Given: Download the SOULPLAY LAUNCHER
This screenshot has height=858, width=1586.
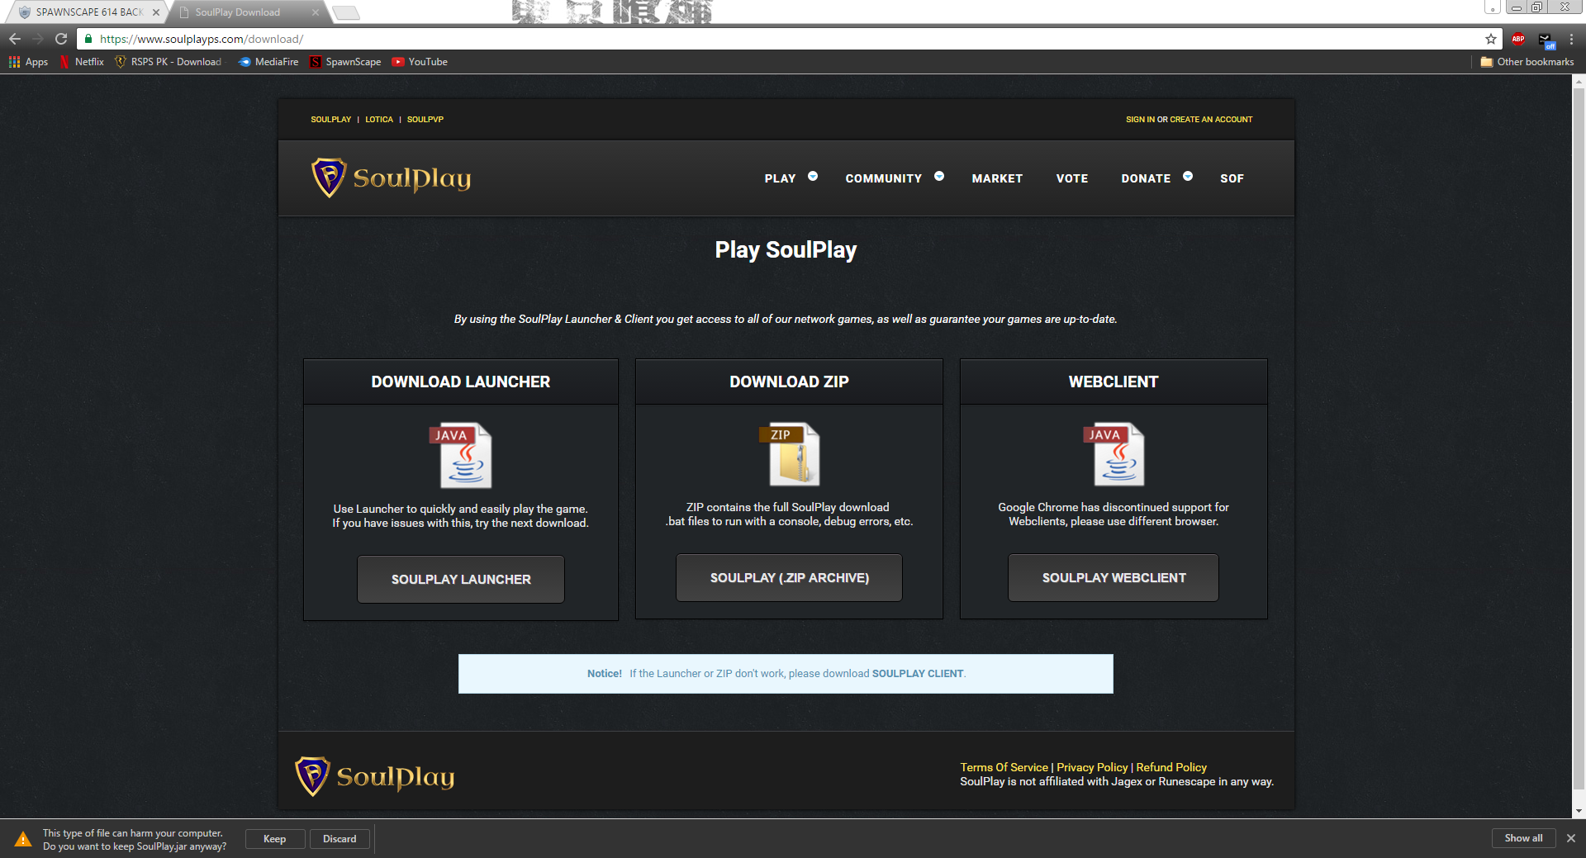Looking at the screenshot, I should [x=461, y=579].
